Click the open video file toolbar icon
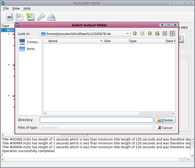The image size is (195, 168). click(x=10, y=17)
